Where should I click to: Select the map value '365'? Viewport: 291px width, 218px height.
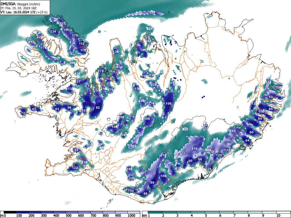(x=185, y=129)
